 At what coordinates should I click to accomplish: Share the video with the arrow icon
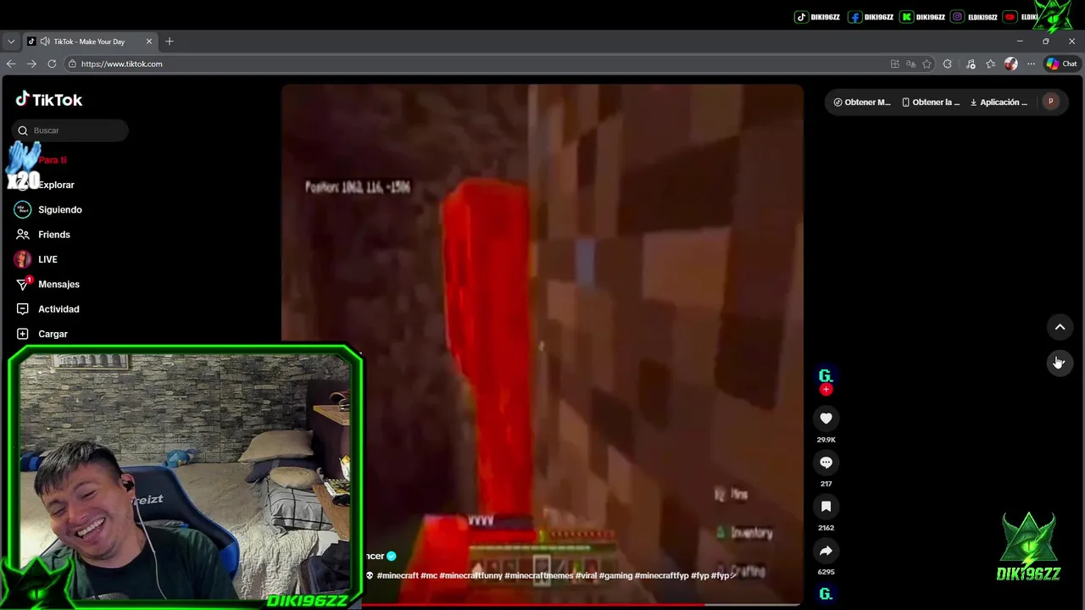[826, 551]
